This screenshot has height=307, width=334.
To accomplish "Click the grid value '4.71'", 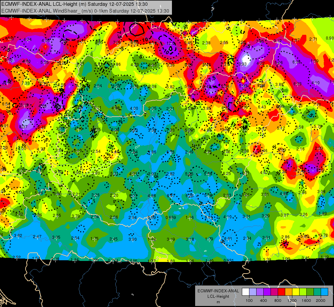I will coord(245,173).
